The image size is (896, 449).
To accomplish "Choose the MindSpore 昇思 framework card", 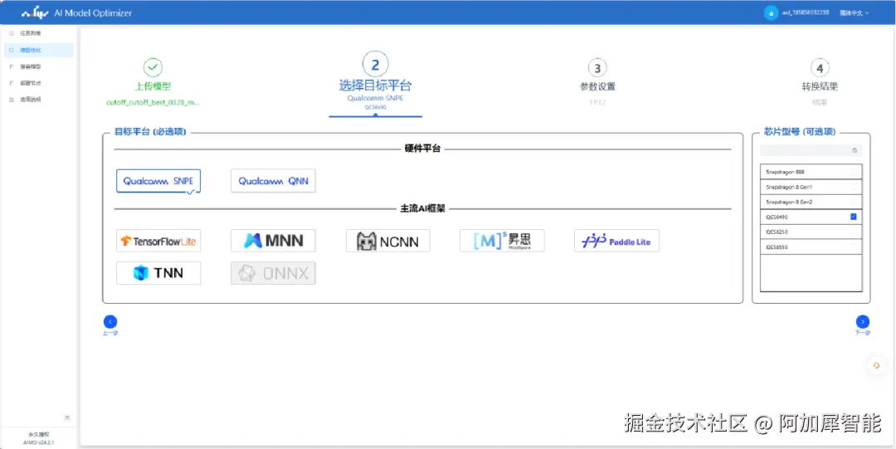I will point(502,241).
